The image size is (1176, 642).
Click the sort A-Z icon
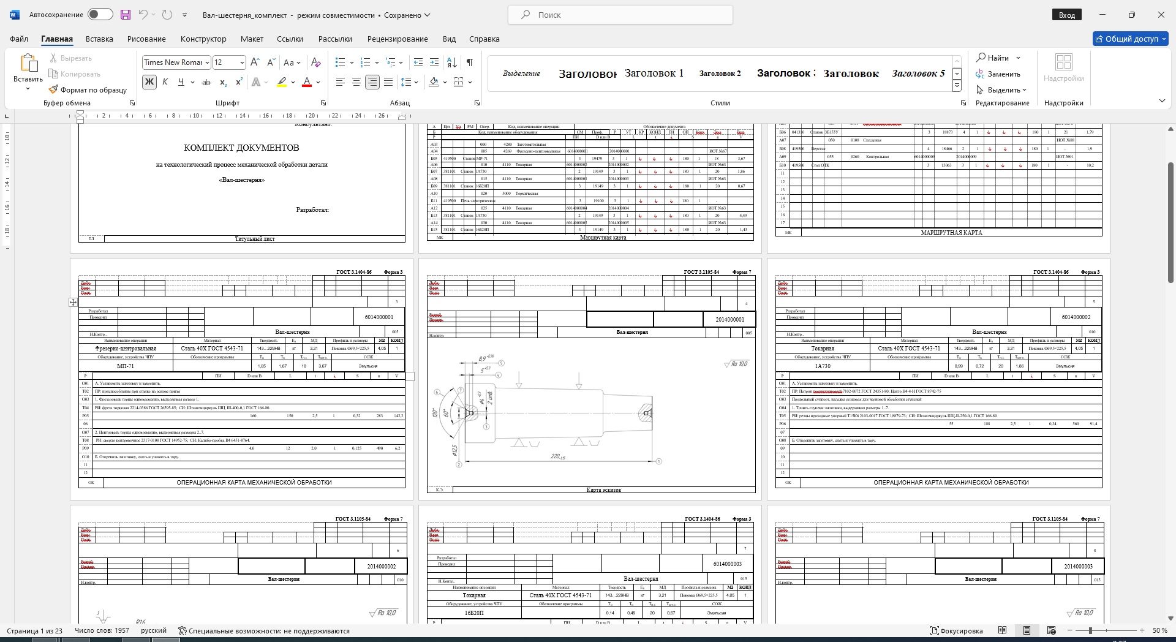pos(451,62)
